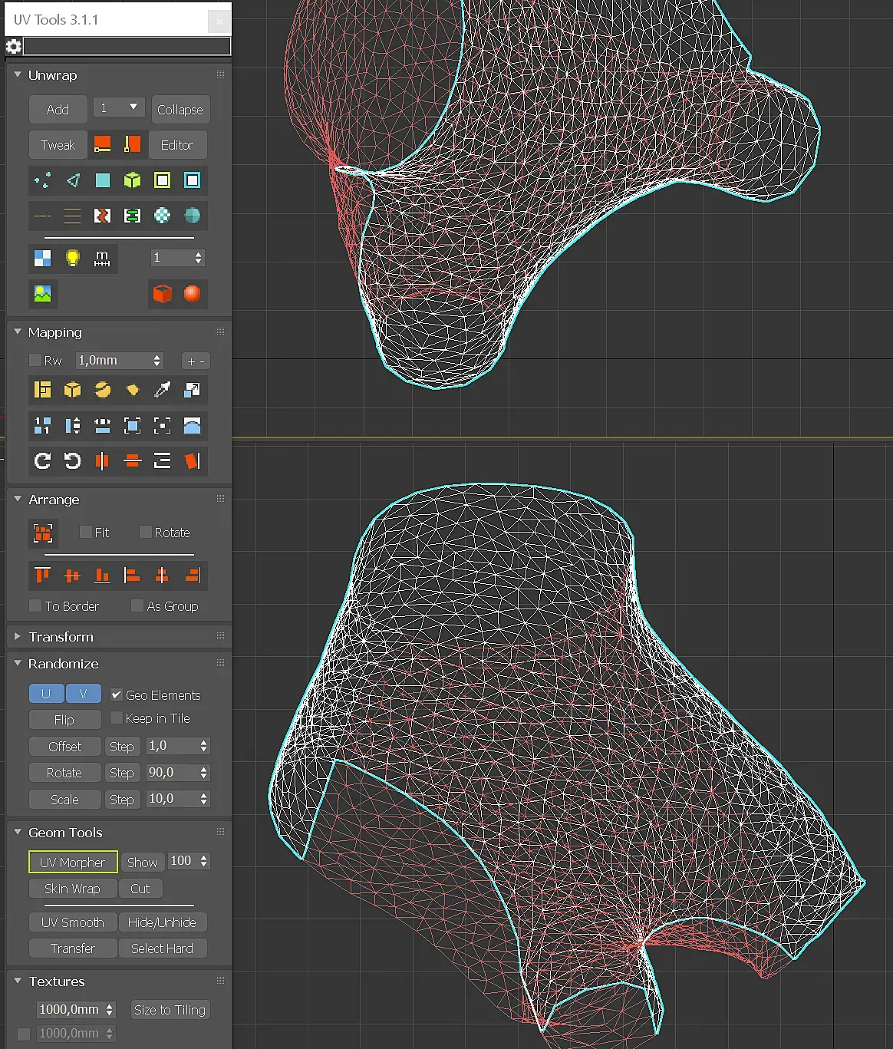Click the Skin Wrap button

click(73, 889)
